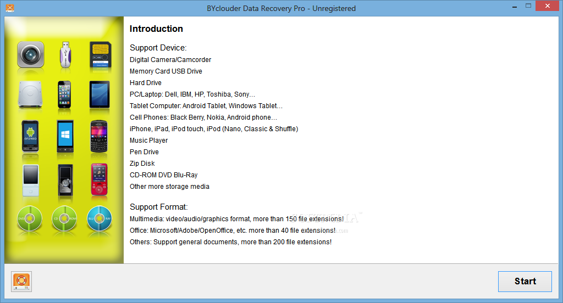The width and height of the screenshot is (563, 303).
Task: Click the 'Pen Drive' text line
Action: click(x=144, y=152)
